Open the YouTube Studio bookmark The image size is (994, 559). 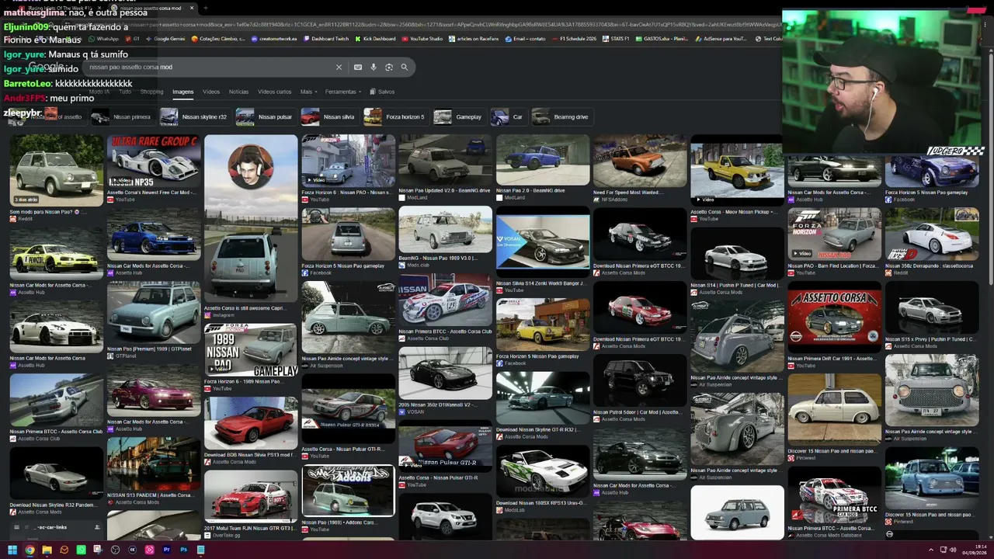[422, 38]
